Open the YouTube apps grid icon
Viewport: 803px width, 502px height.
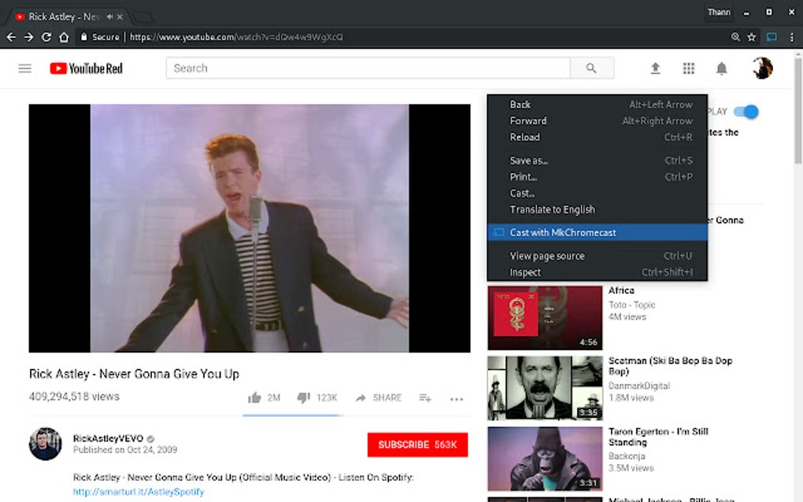[x=688, y=68]
